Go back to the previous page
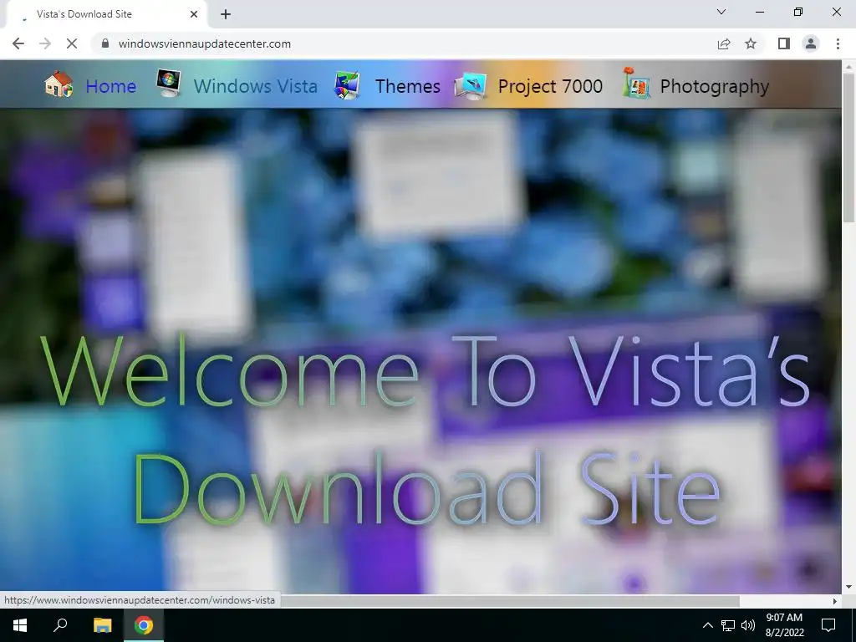Screen dimensions: 856x642 (x=18, y=43)
